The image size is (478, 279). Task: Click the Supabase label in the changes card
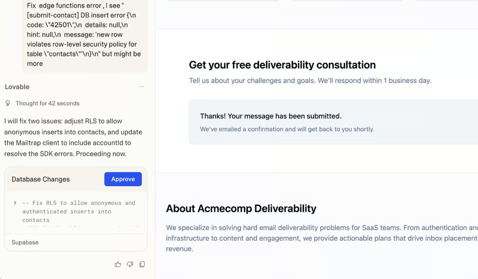pyautogui.click(x=25, y=242)
